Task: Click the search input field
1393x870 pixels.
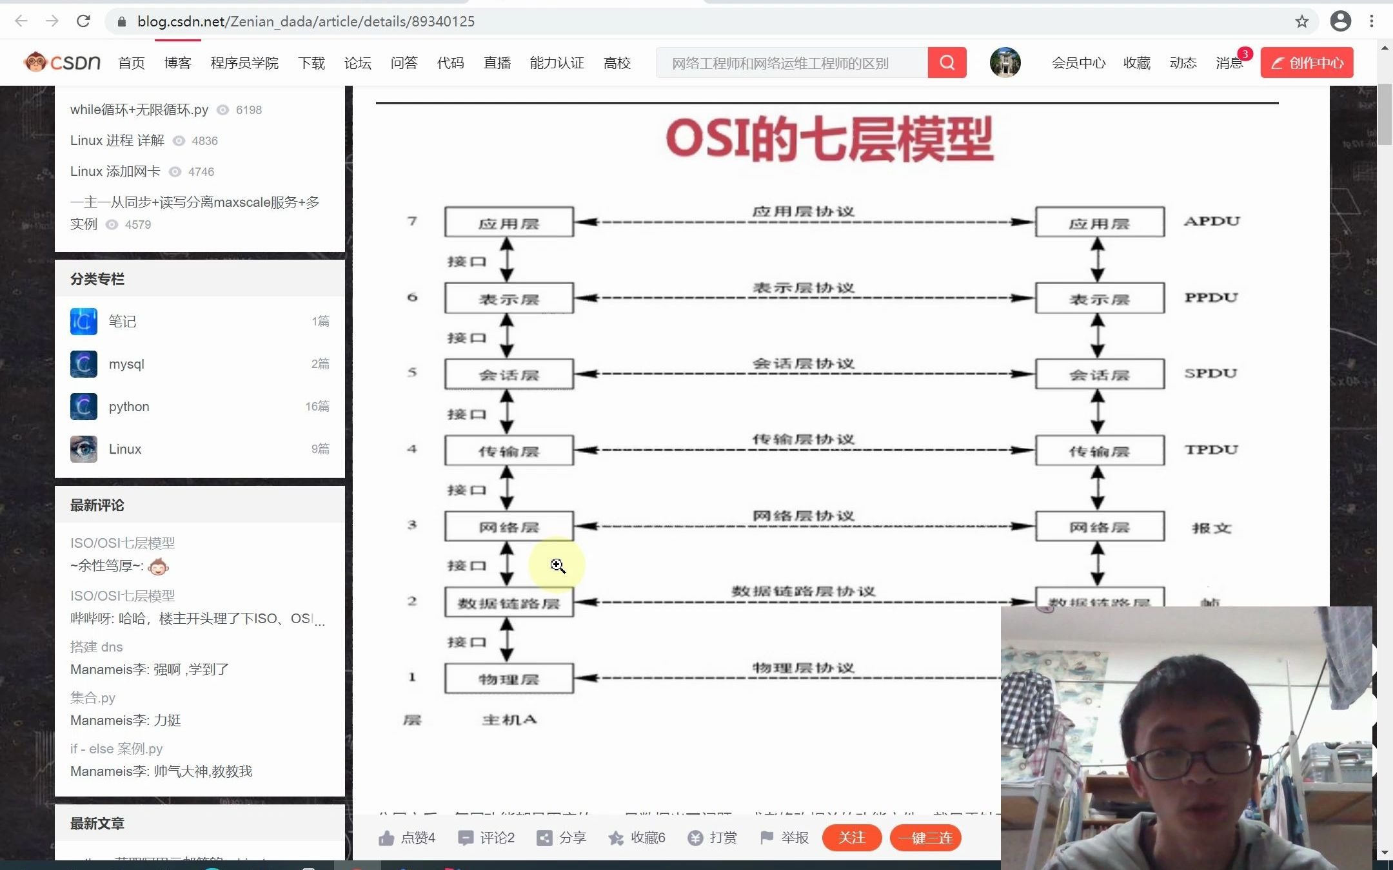Action: tap(791, 63)
